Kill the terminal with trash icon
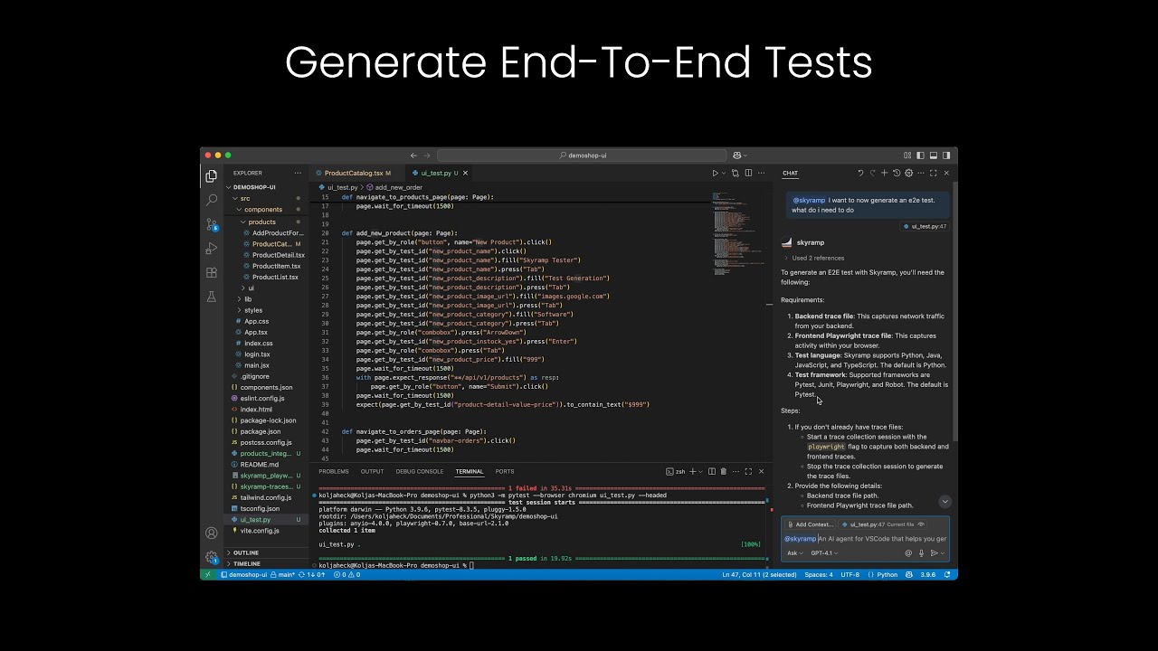 pyautogui.click(x=723, y=471)
